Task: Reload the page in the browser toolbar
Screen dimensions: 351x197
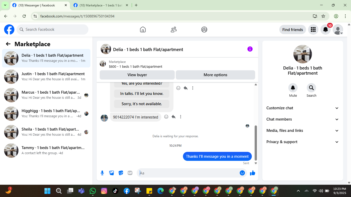Action: coord(24,16)
